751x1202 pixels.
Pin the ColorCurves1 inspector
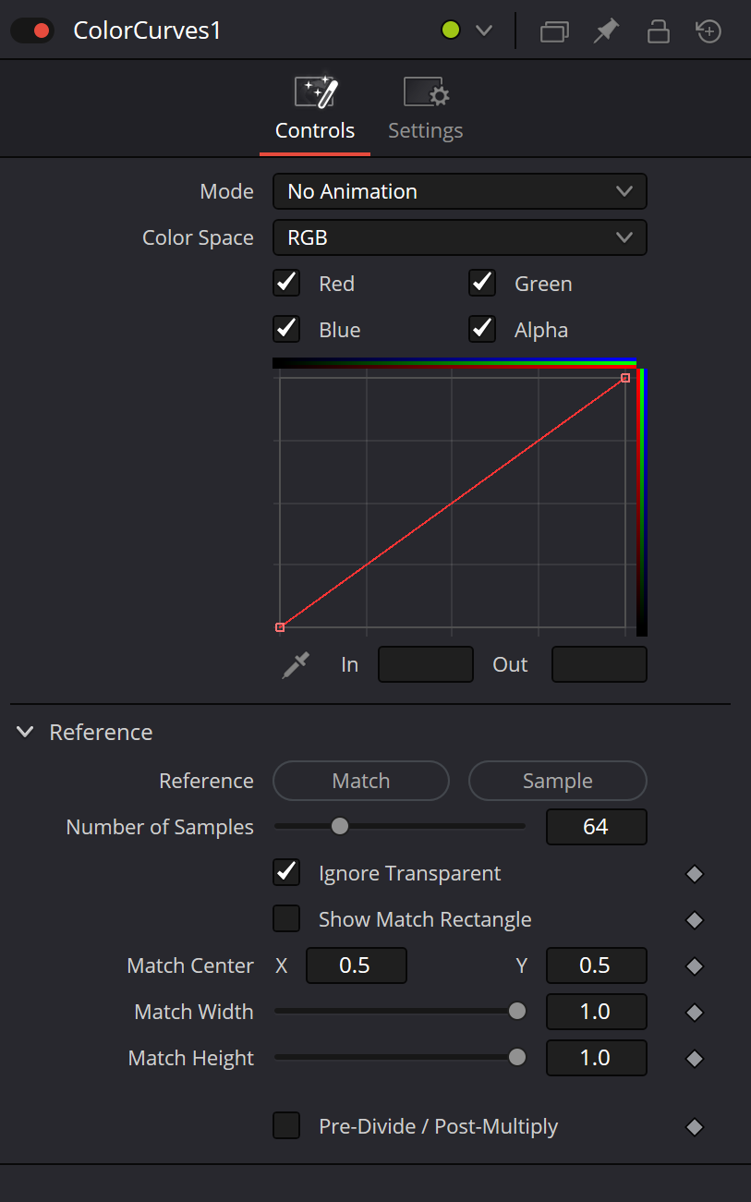(606, 31)
